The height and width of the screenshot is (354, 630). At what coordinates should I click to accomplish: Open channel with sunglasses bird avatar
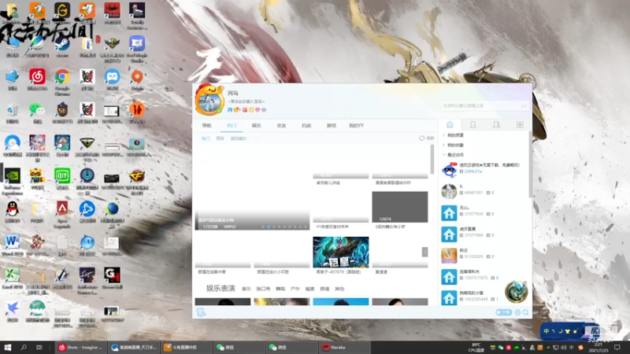(485, 171)
